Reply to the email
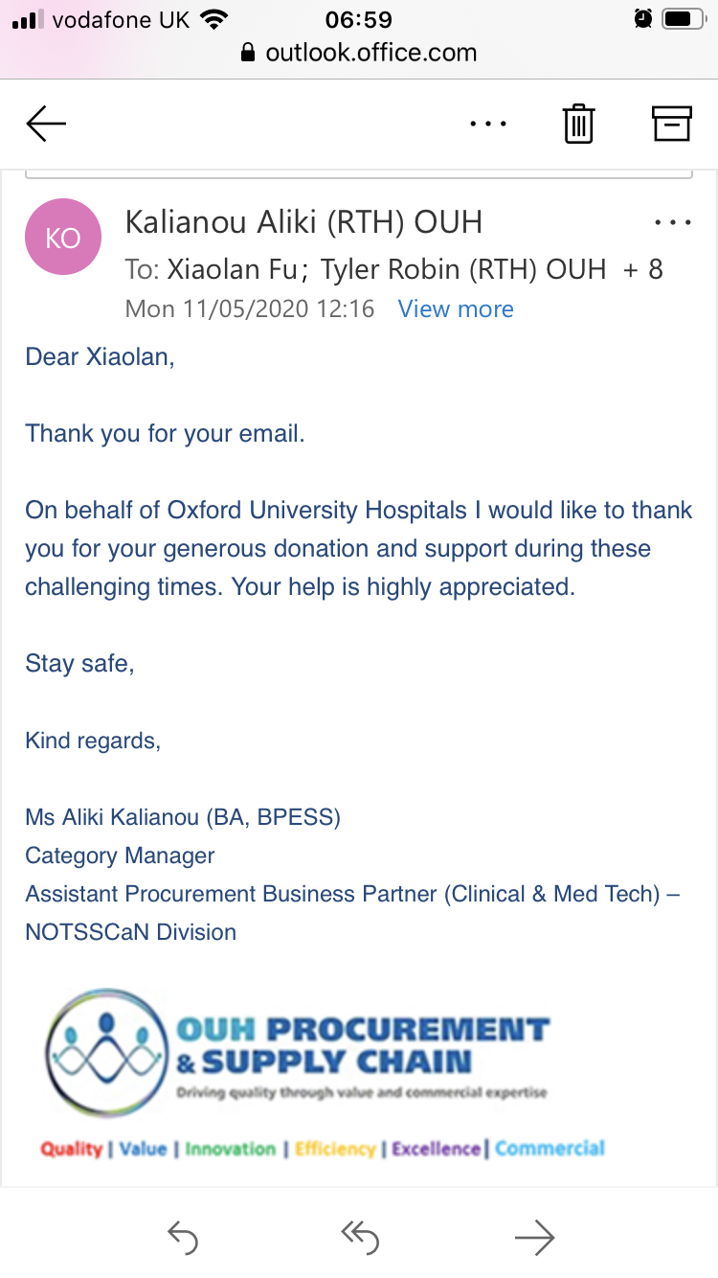The image size is (718, 1278). [x=182, y=1237]
